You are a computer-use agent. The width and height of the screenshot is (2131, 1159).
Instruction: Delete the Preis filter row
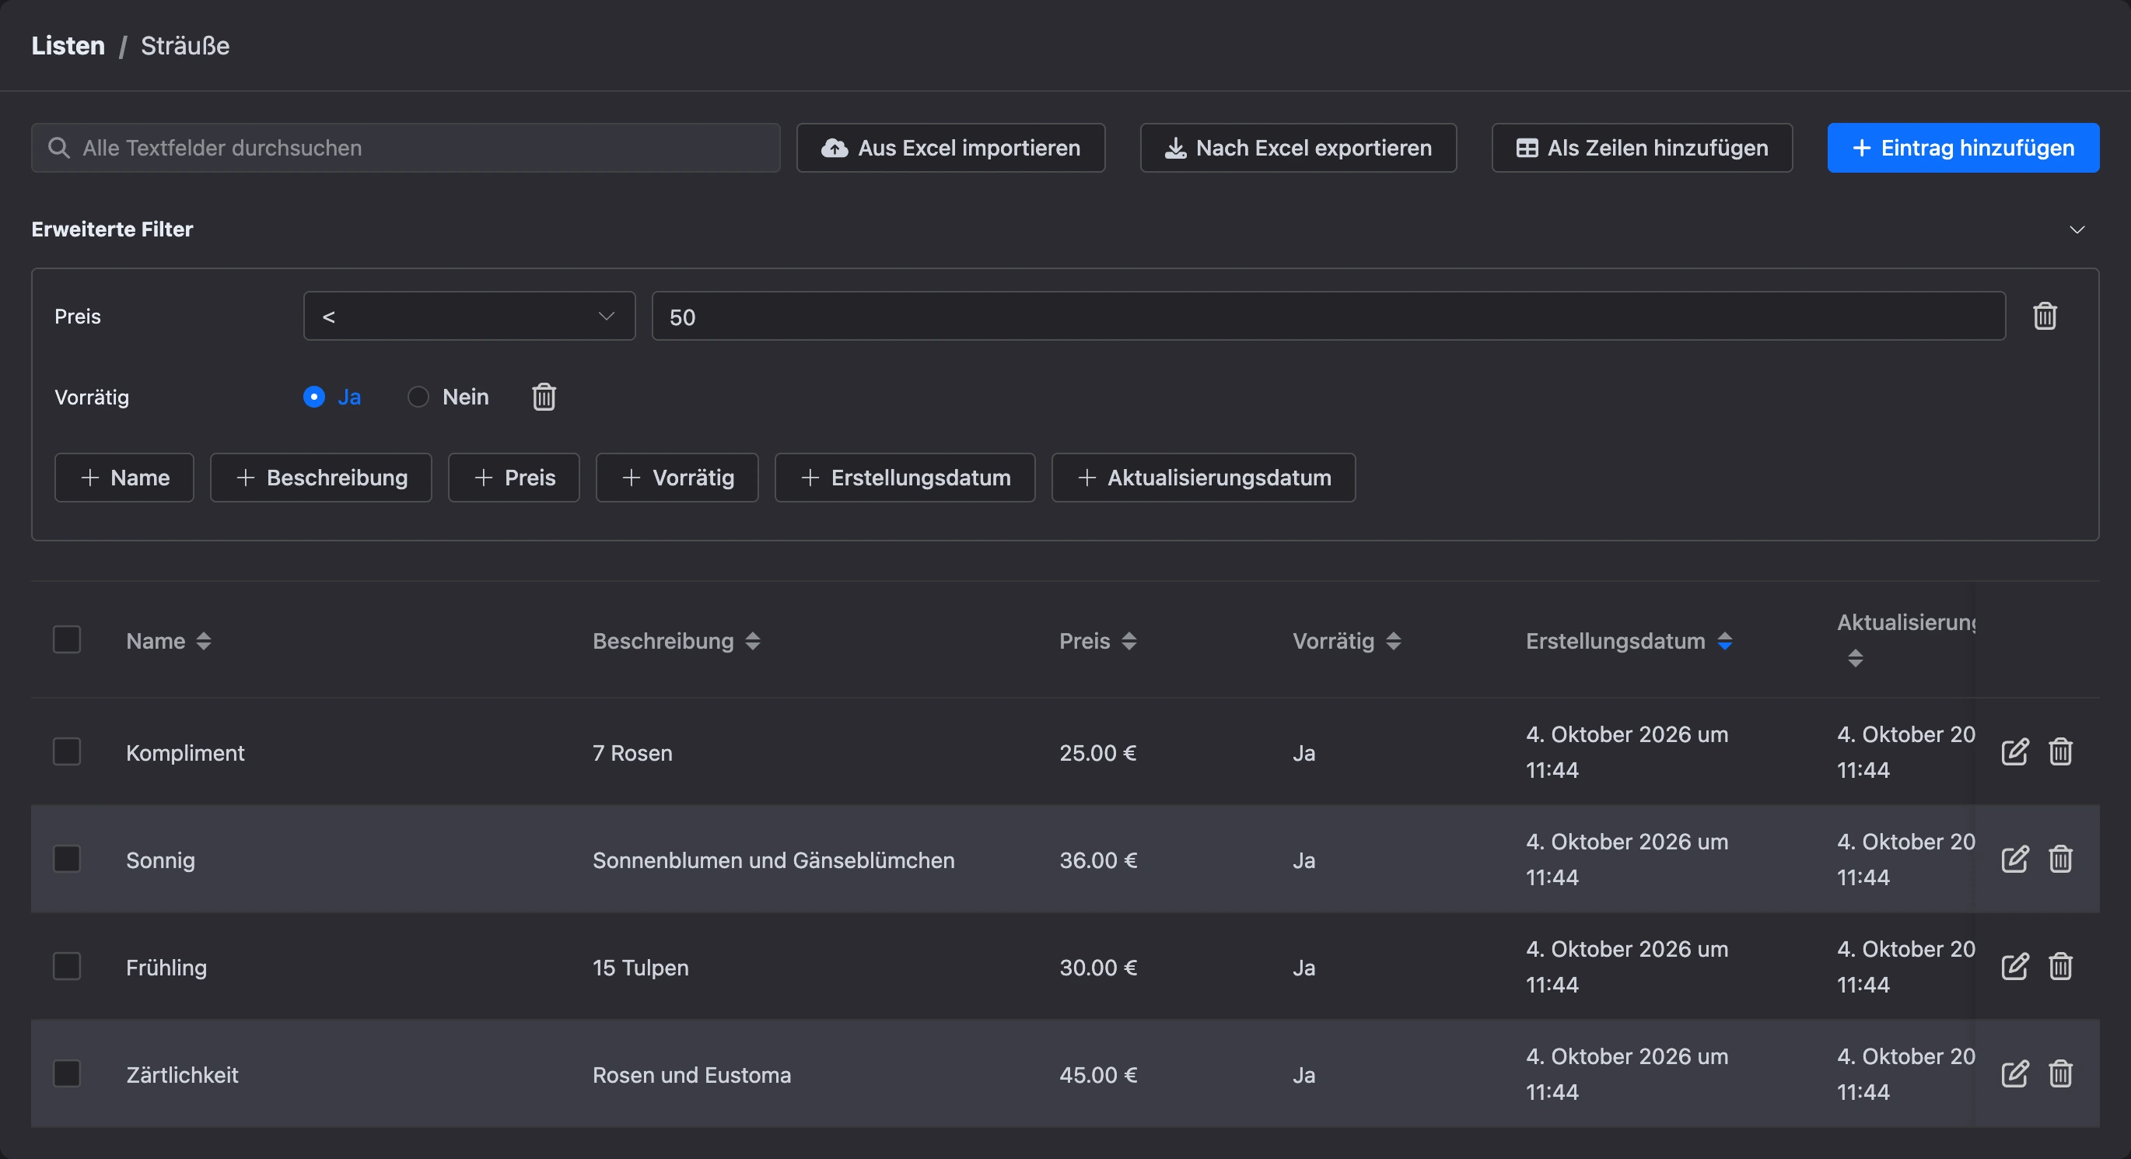tap(2044, 316)
